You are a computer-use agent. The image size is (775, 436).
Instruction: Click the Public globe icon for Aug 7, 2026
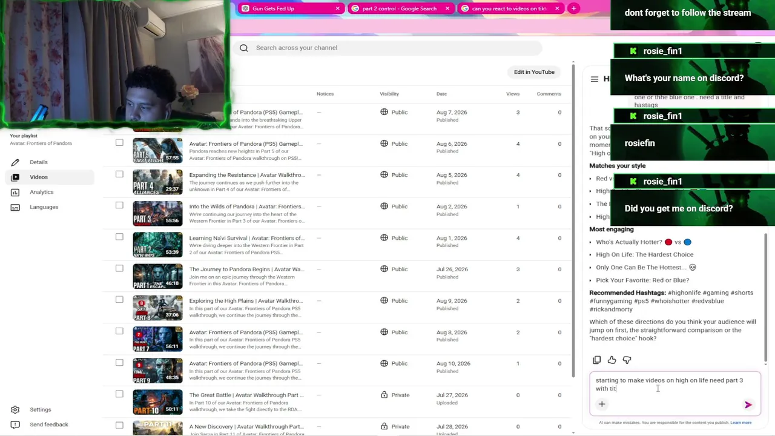coord(384,112)
